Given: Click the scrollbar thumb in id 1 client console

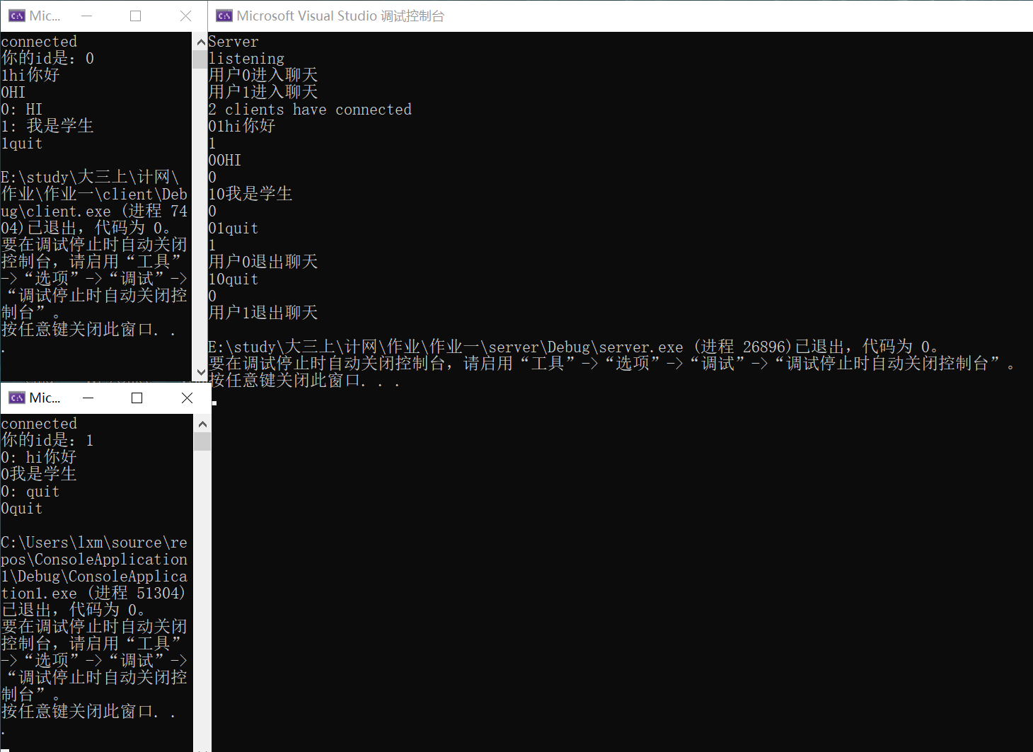Looking at the screenshot, I should [x=202, y=441].
